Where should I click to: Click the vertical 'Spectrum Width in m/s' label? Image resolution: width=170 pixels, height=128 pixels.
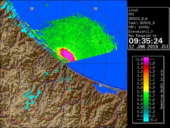161,90
